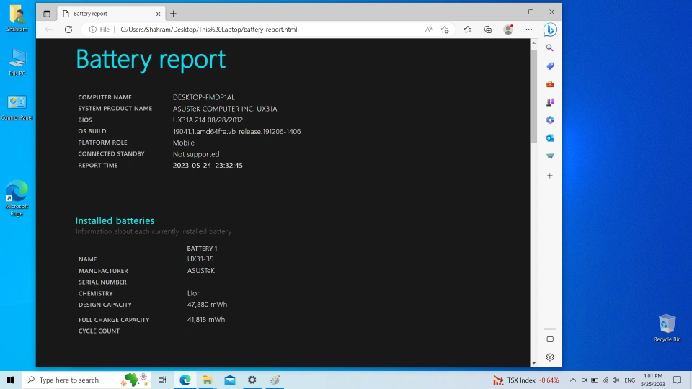Click the vertical scrollbar thumb
Viewport: 692px width, 389px height.
tap(534, 96)
